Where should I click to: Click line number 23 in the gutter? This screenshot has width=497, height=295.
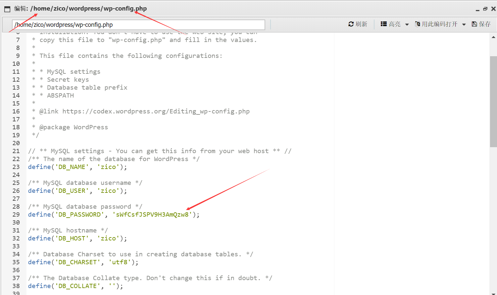(16, 167)
